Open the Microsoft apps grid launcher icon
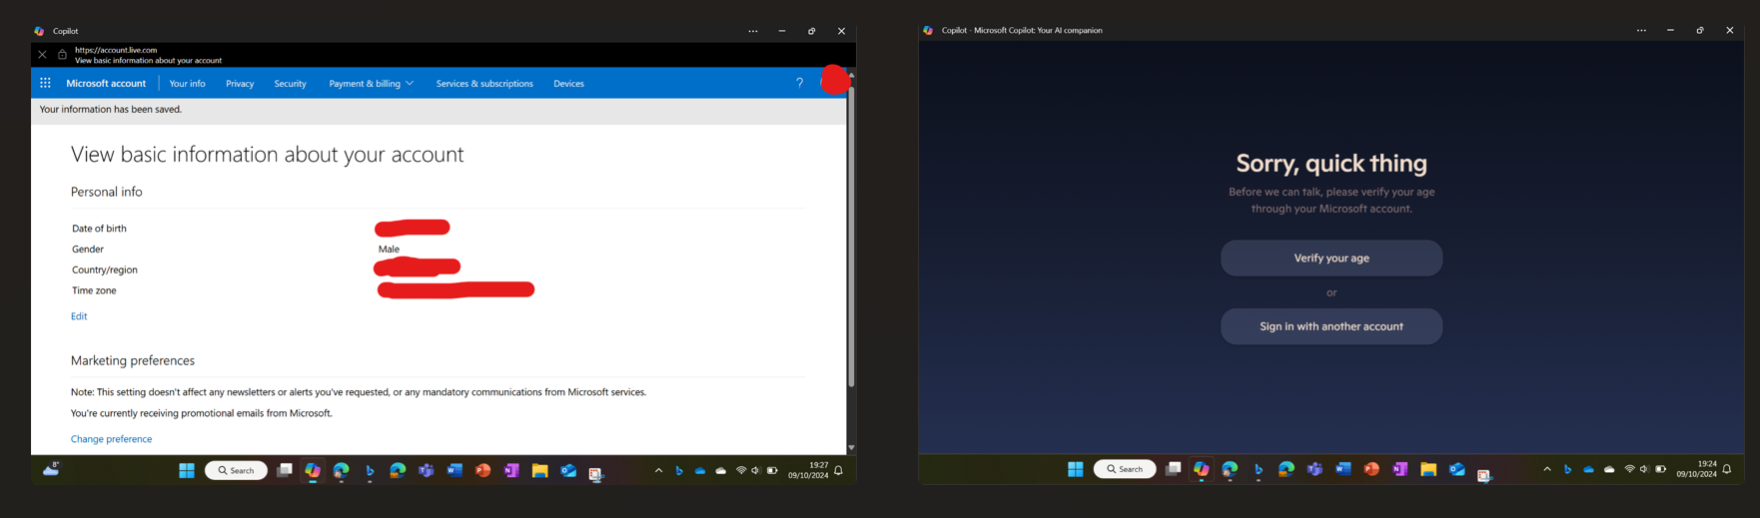 pyautogui.click(x=45, y=83)
